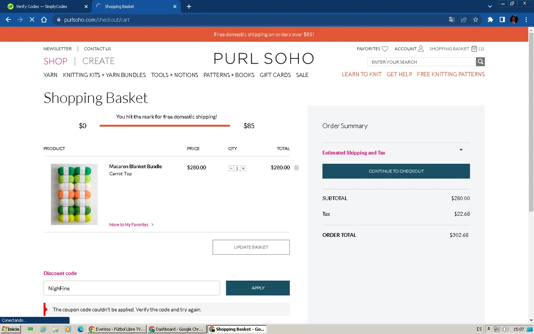The image size is (534, 334).
Task: Open FREE KNITTING PATTERNS link
Action: [x=451, y=74]
